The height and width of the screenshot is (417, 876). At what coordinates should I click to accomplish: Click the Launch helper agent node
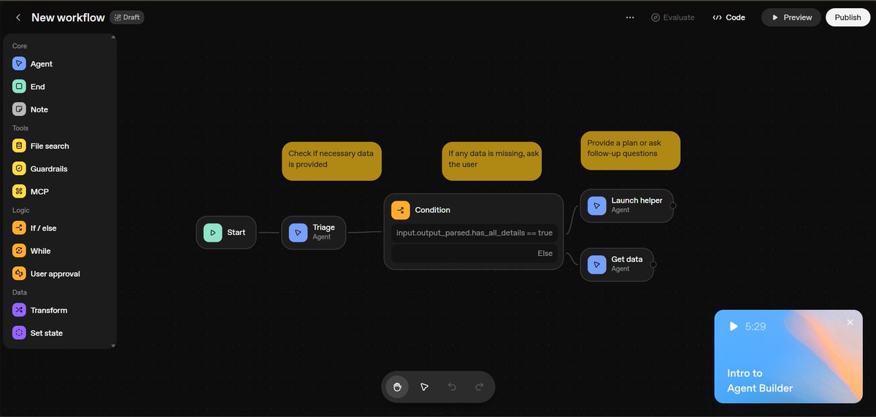(626, 206)
